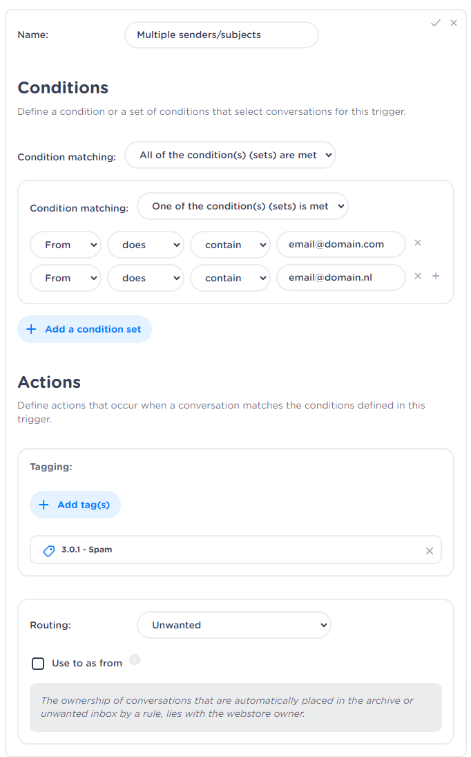Remove the email@domain.com condition row
The height and width of the screenshot is (757, 471).
click(418, 243)
